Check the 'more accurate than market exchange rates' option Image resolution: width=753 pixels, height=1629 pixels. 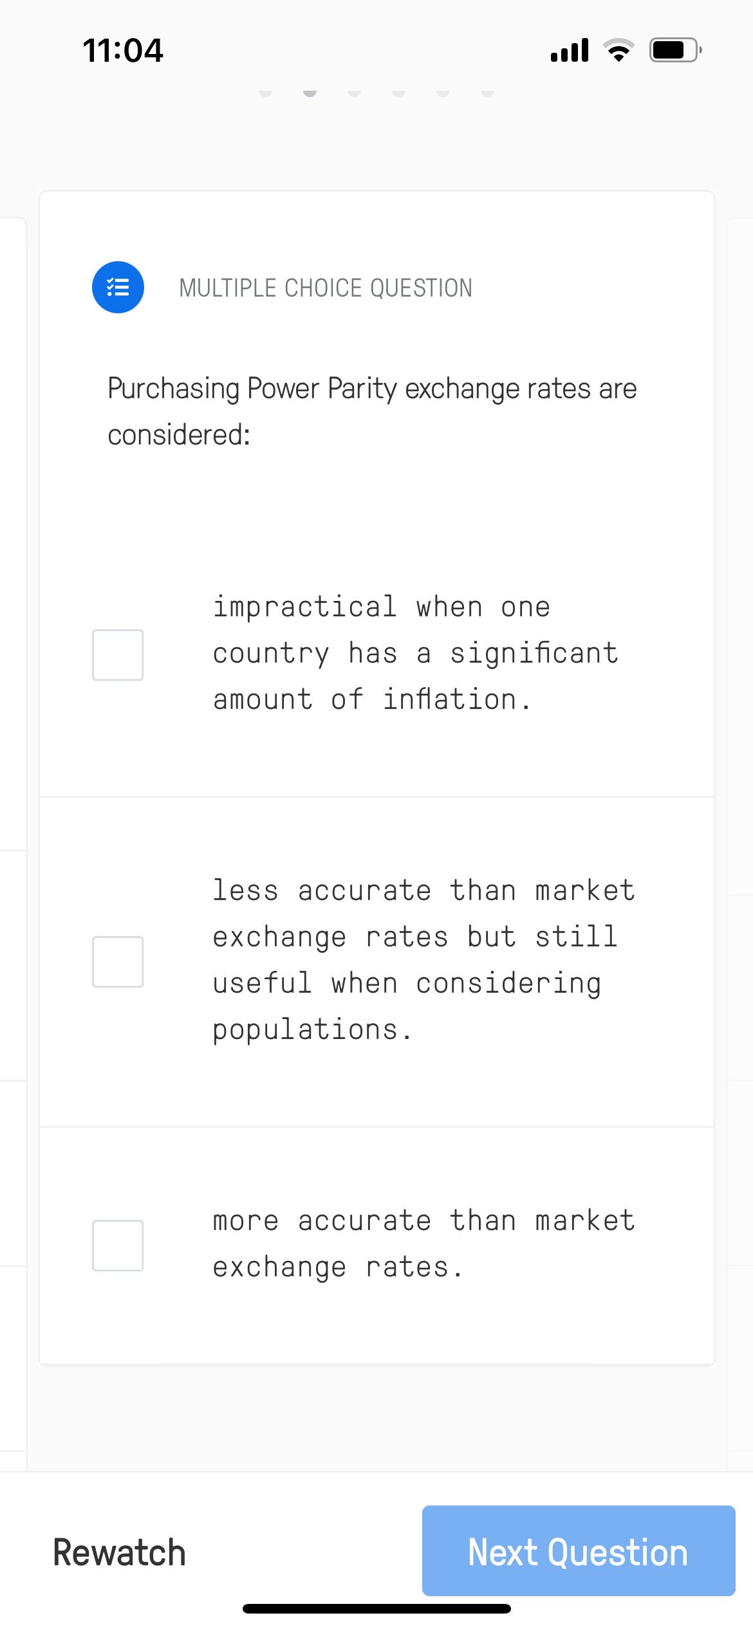pos(118,1245)
